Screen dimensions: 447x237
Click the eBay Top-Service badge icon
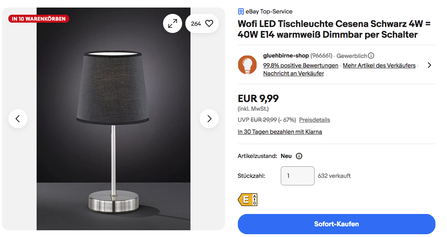pyautogui.click(x=241, y=12)
